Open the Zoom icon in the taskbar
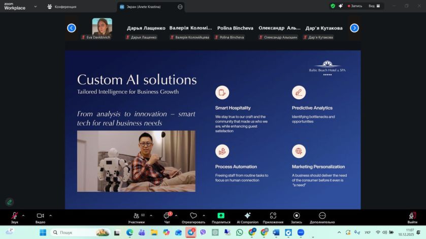Image resolution: width=426 pixels, height=239 pixels. tap(301, 232)
